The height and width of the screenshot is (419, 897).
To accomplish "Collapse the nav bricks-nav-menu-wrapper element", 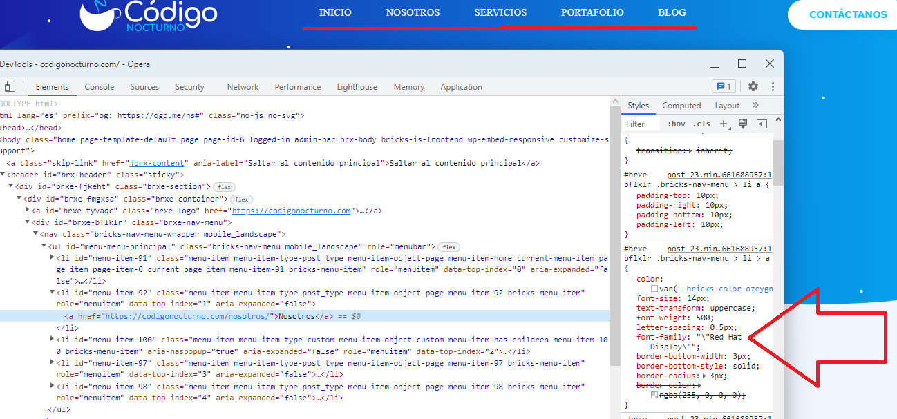I will pyautogui.click(x=35, y=233).
